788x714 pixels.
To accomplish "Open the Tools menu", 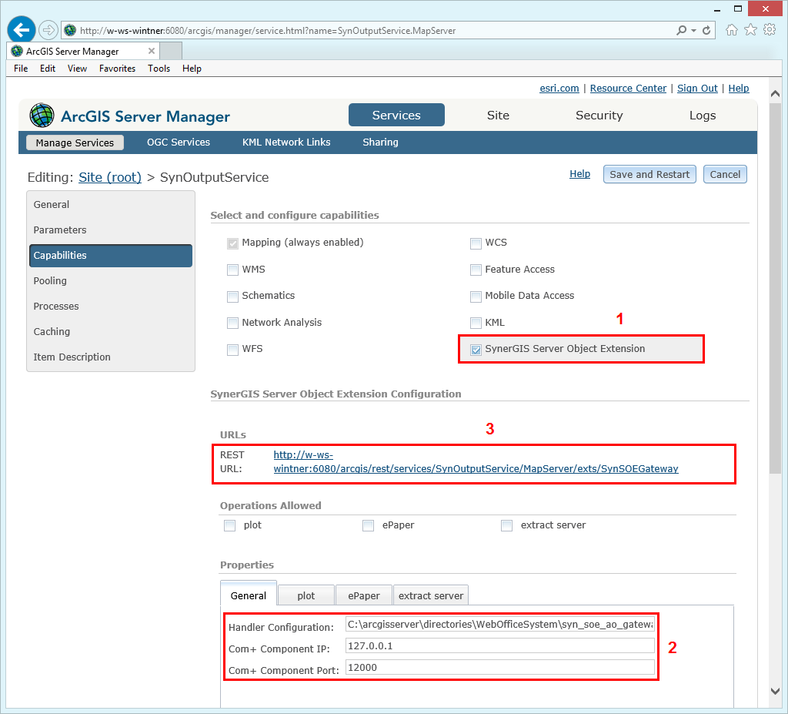I will [x=159, y=68].
